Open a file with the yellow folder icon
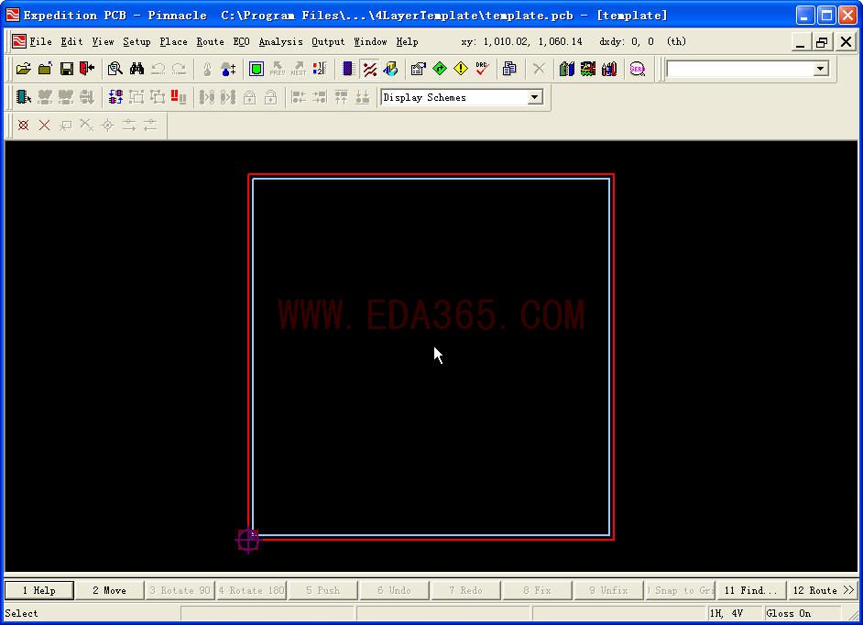This screenshot has height=625, width=863. tap(24, 69)
